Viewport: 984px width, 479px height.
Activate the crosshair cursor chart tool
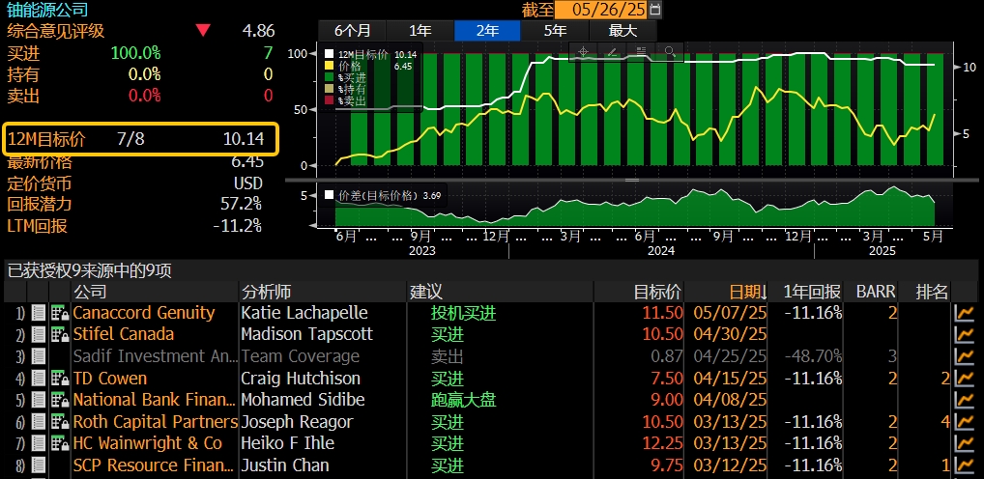click(582, 52)
